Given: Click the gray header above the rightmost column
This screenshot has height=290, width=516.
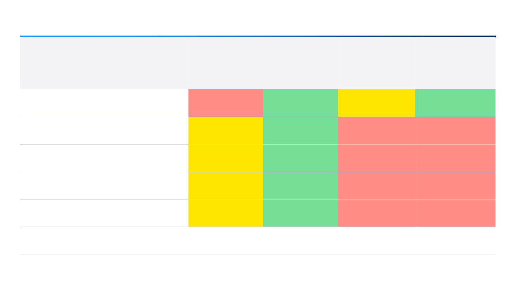Looking at the screenshot, I should point(455,63).
